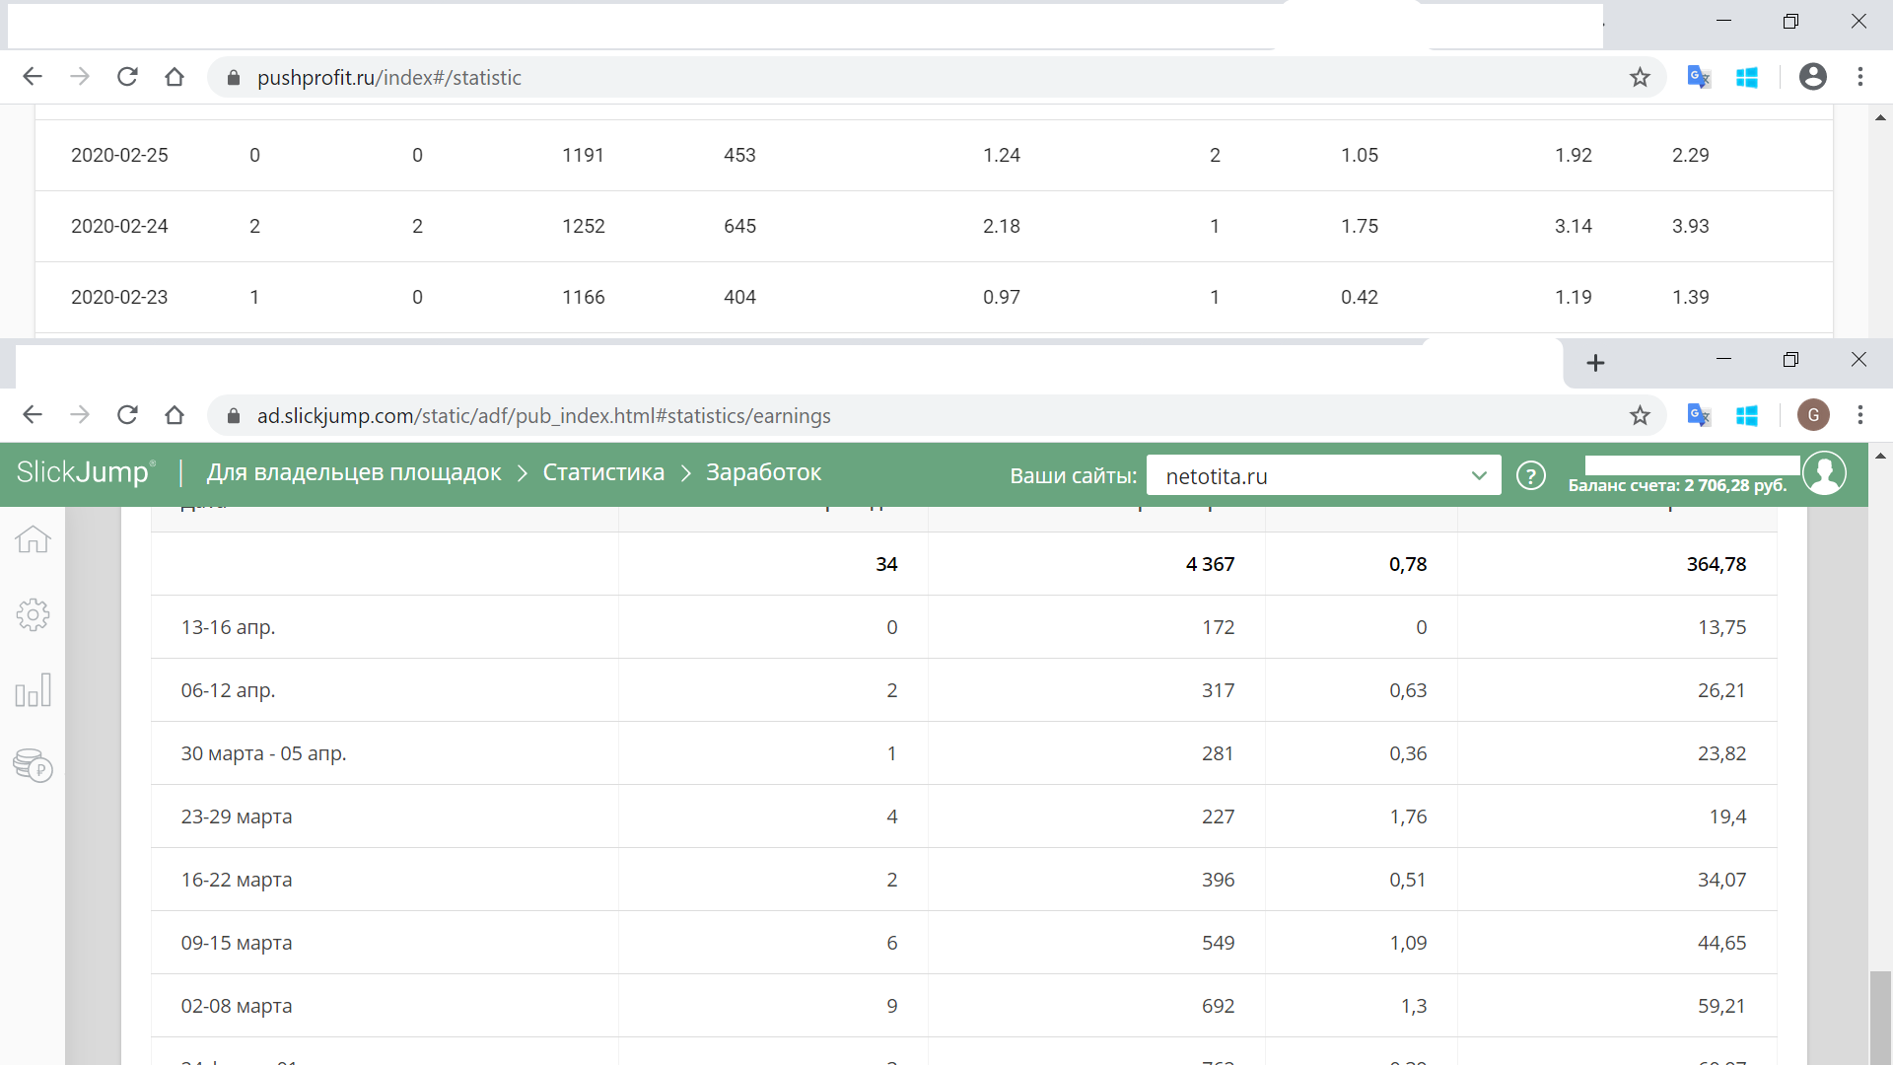Image resolution: width=1893 pixels, height=1065 pixels.
Task: Open SlickJump user profile avatar
Action: (x=1824, y=473)
